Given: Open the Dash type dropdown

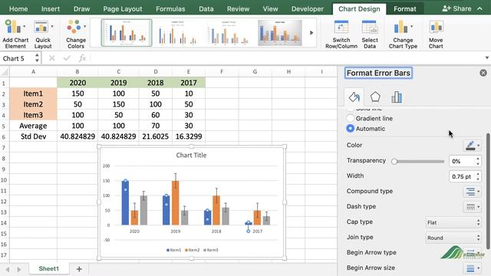Looking at the screenshot, I should (x=473, y=206).
